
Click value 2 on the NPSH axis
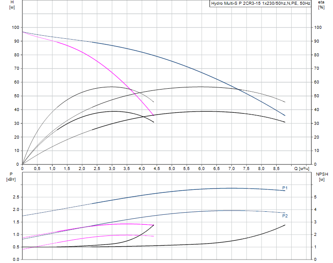tap(315, 235)
